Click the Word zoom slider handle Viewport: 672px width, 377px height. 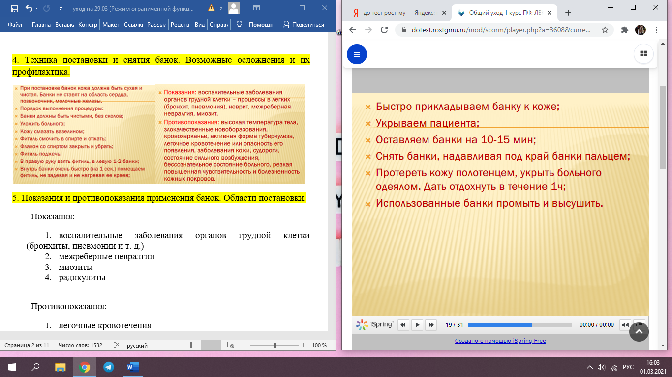tap(275, 345)
